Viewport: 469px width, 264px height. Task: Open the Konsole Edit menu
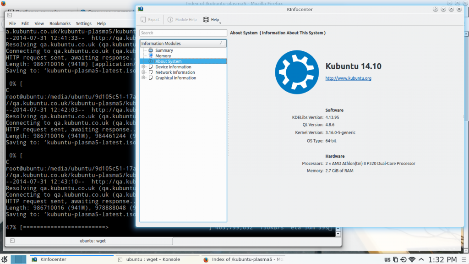pyautogui.click(x=25, y=24)
